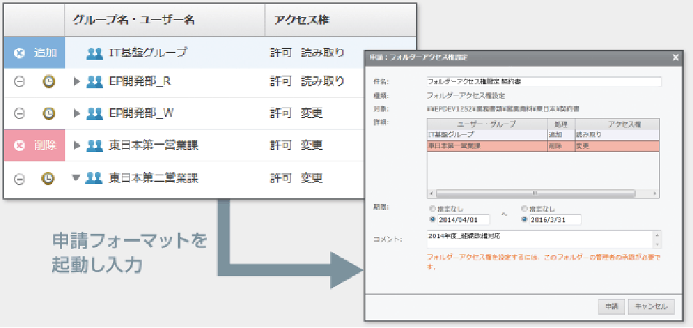
Task: Click 許可 変更 in EP開発部_W row
Action: pos(296,114)
